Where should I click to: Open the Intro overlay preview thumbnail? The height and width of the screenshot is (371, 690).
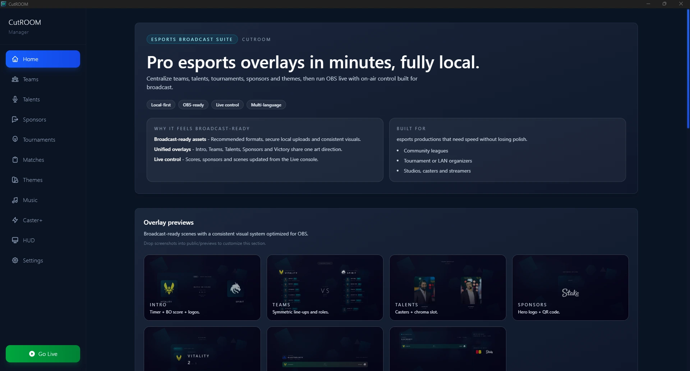tap(202, 287)
